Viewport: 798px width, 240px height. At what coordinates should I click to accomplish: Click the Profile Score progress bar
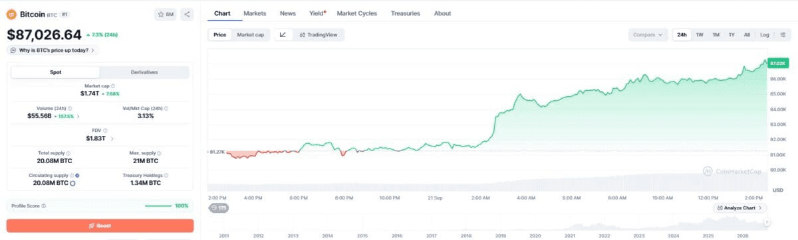coord(158,206)
